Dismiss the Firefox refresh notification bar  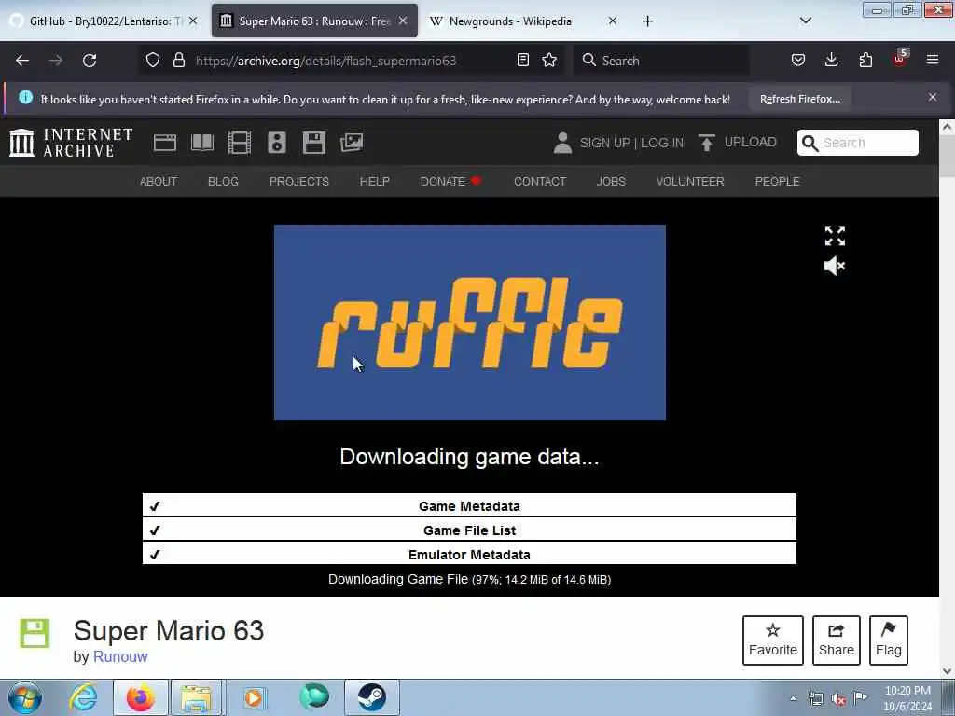[x=933, y=97]
